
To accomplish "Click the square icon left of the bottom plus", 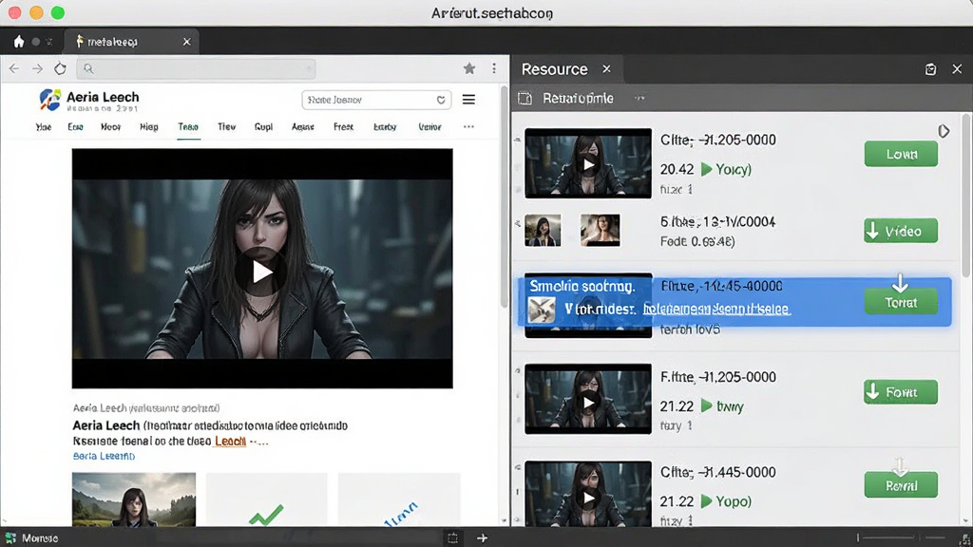I will tap(453, 538).
